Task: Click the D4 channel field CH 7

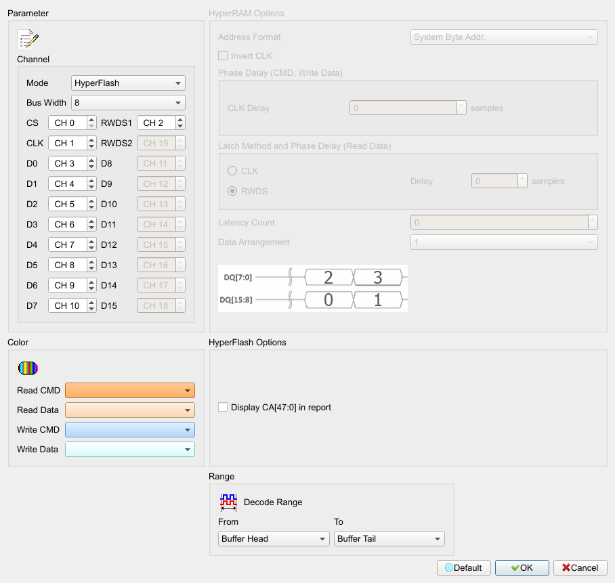Action: click(x=68, y=244)
